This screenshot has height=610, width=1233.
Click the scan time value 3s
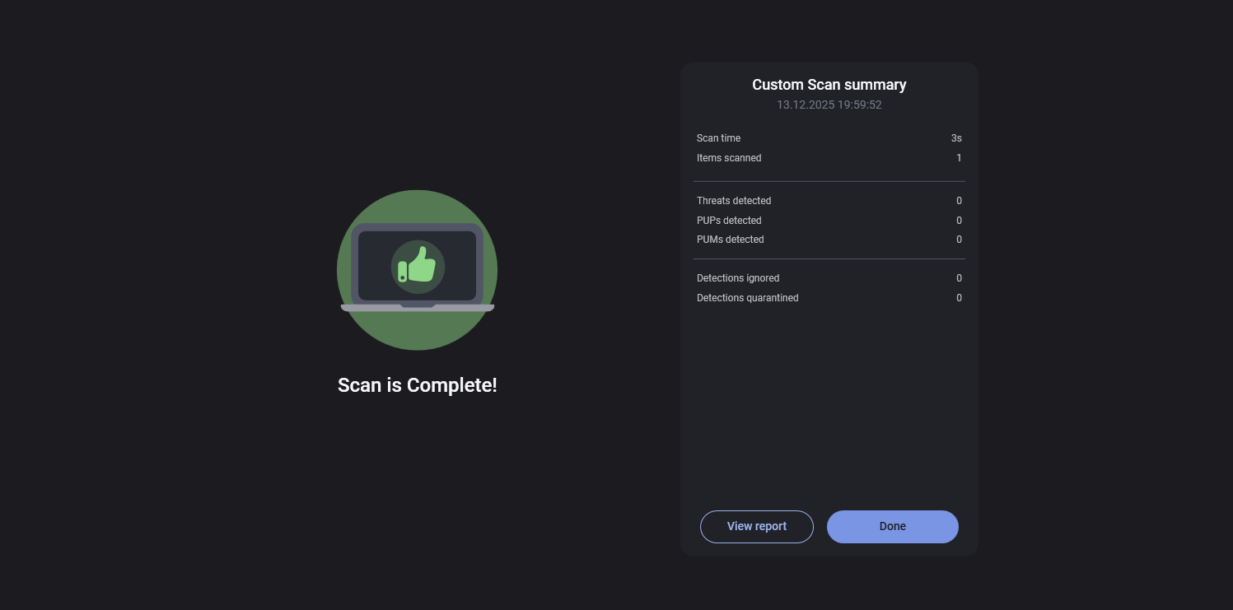956,138
